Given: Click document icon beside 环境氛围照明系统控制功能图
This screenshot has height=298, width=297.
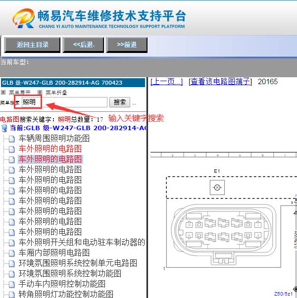Looking at the screenshot, I should pos(12,274).
